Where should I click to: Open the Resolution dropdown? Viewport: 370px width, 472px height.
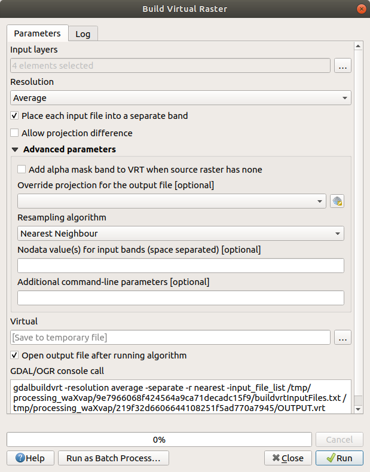pyautogui.click(x=181, y=98)
